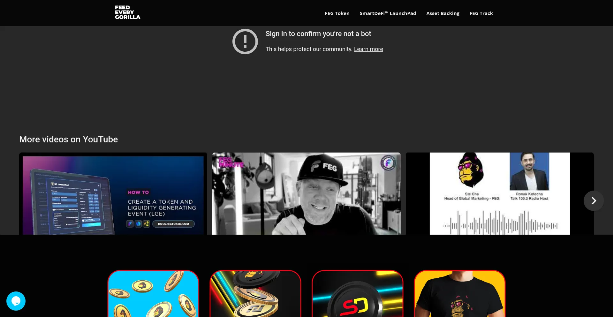Screen dimensions: 613x317
Task: Click the DOCS.FEGTOKEN.COM badge in thumbnail
Action: 173,224
